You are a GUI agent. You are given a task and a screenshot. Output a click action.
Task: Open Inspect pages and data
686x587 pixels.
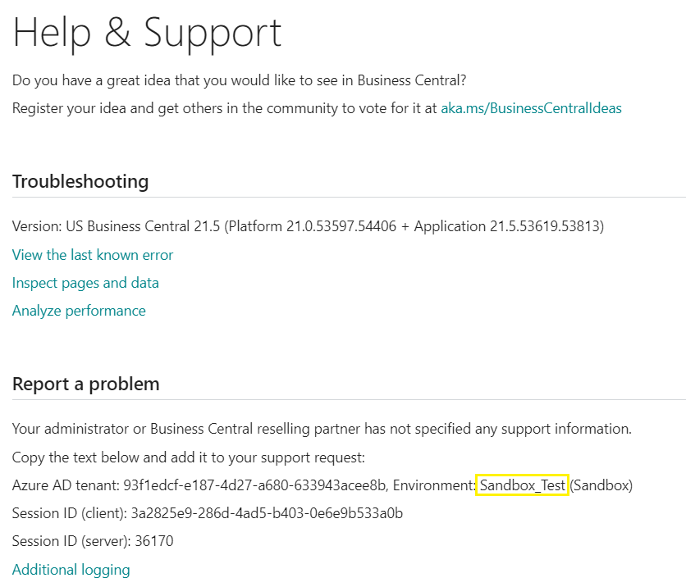pos(85,283)
